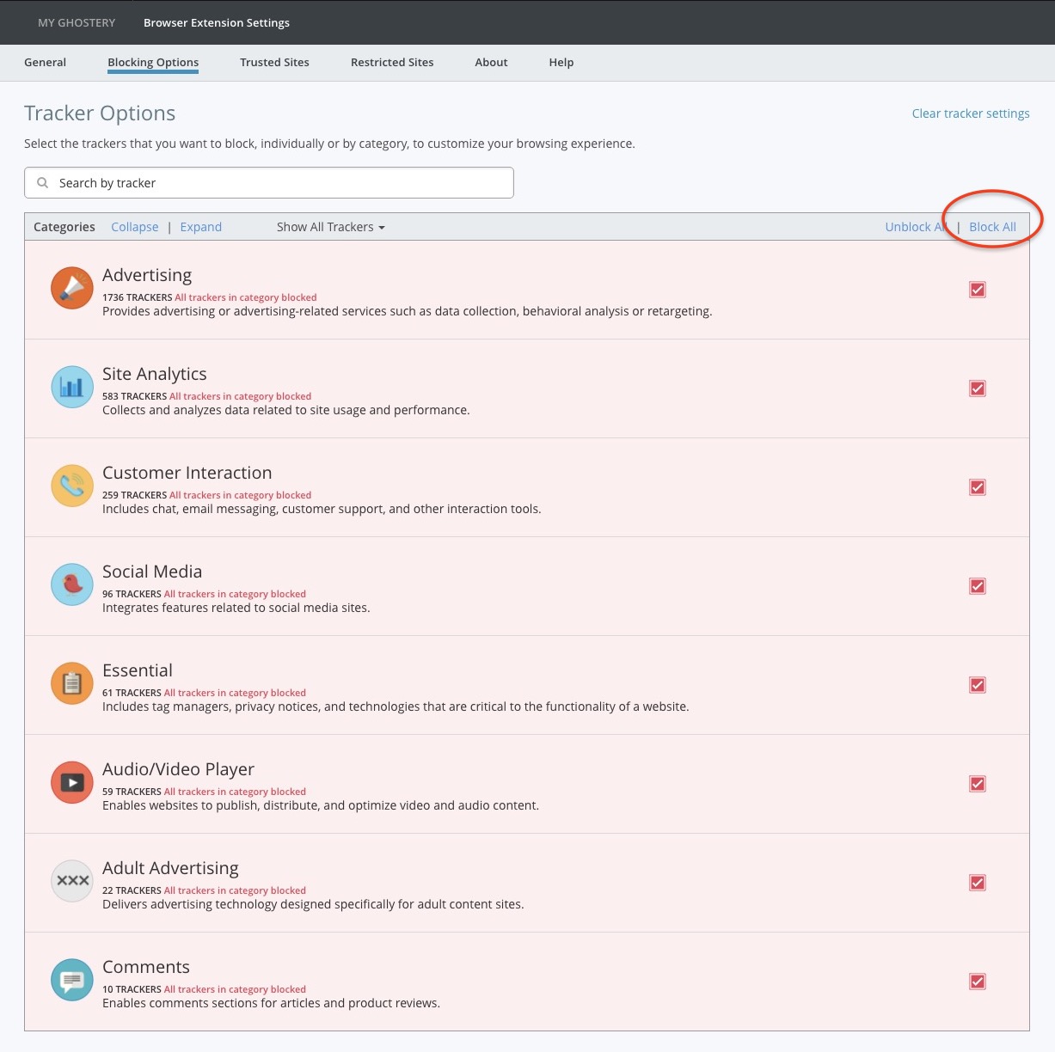Click the 61 TRACKERS count text
The image size is (1055, 1052).
click(x=132, y=693)
